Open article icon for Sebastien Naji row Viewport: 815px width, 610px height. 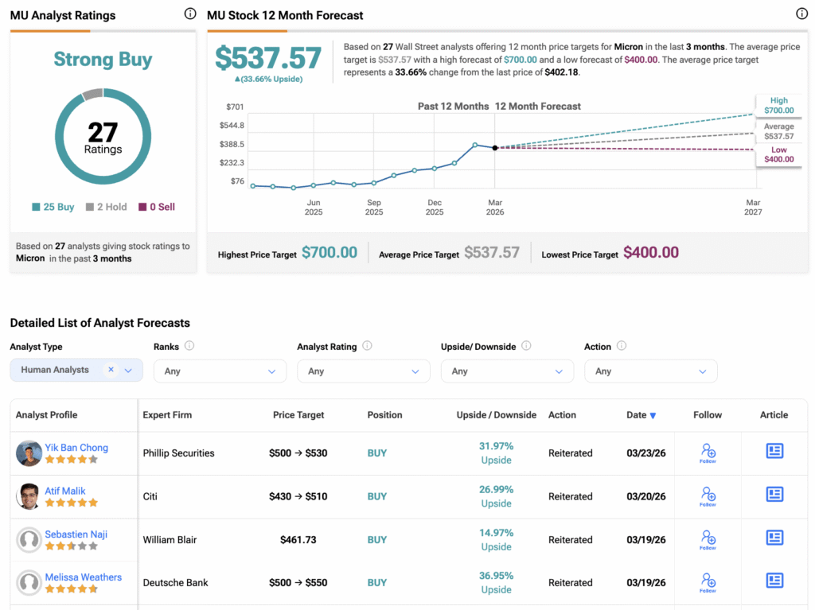pos(774,538)
